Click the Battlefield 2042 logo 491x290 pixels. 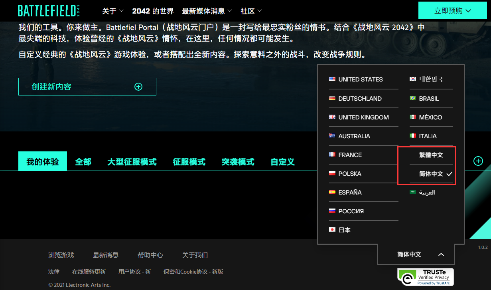tap(49, 11)
